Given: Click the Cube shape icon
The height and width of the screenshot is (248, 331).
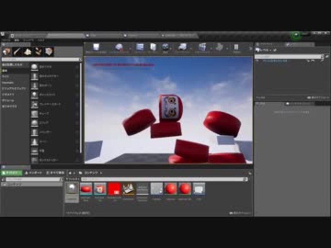Looking at the screenshot, I should pos(34,114).
